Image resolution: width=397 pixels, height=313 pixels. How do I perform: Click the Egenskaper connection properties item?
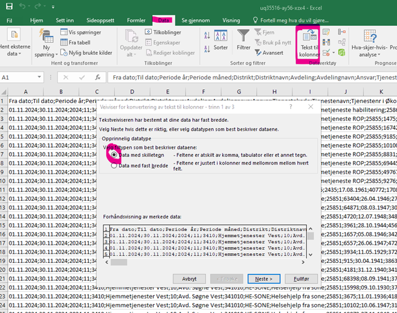(x=163, y=42)
